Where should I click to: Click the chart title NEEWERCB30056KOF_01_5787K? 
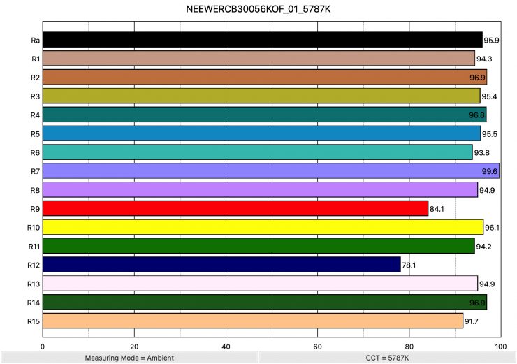pos(258,9)
